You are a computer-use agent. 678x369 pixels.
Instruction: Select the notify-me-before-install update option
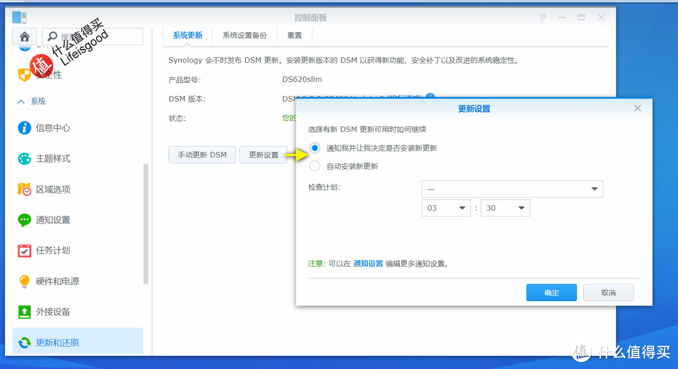(314, 148)
